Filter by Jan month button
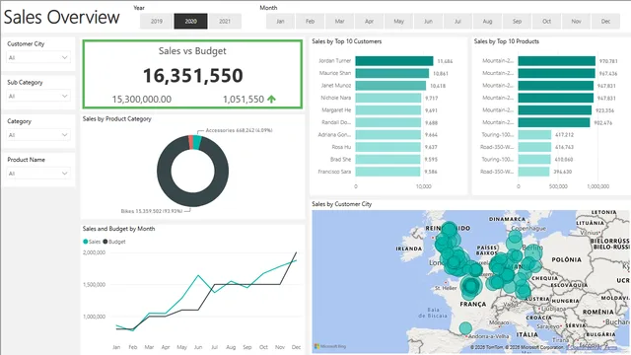This screenshot has width=631, height=355. (280, 22)
